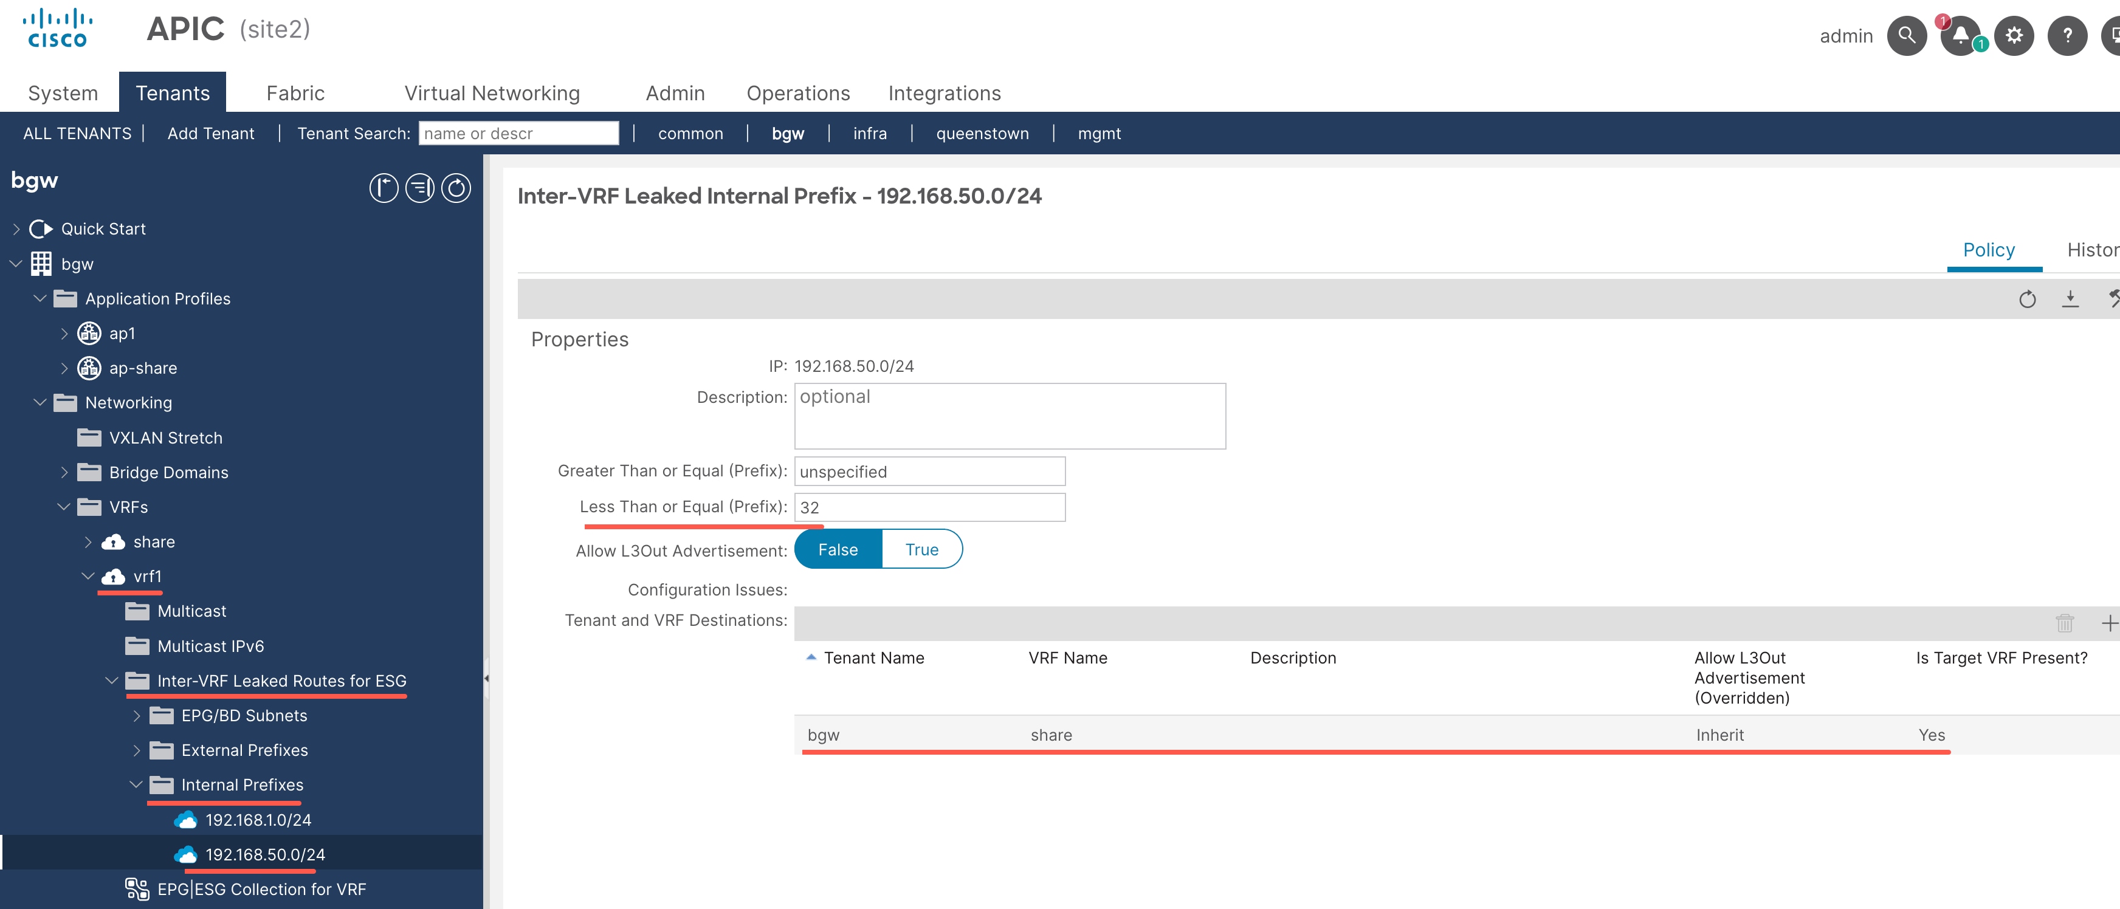Image resolution: width=2120 pixels, height=909 pixels.
Task: Click the 192.168.1.0/24 prefix cloud icon
Action: [185, 819]
